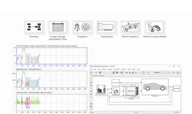Open the View menu
The width and height of the screenshot is (192, 114).
pos(99,69)
